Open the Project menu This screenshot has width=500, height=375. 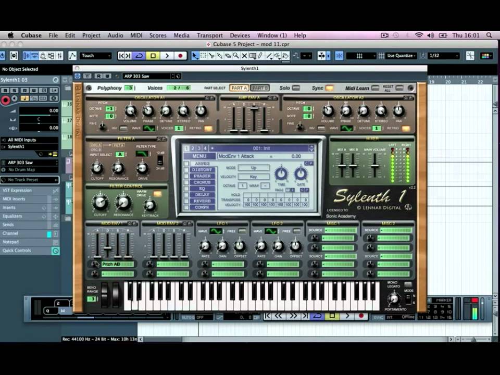[x=91, y=35]
